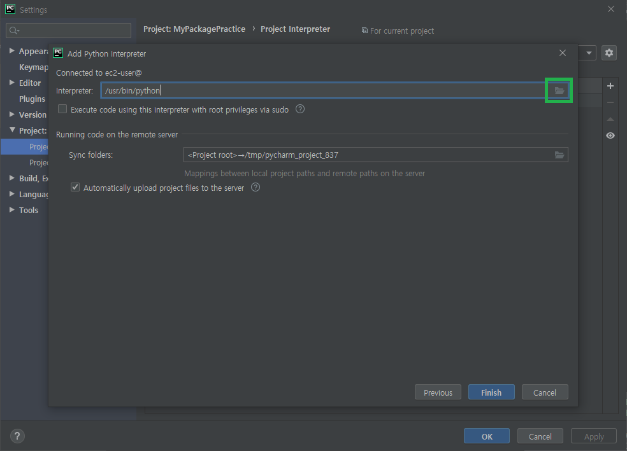The height and width of the screenshot is (451, 627).
Task: Click Finish to add interpreter
Action: coord(491,392)
